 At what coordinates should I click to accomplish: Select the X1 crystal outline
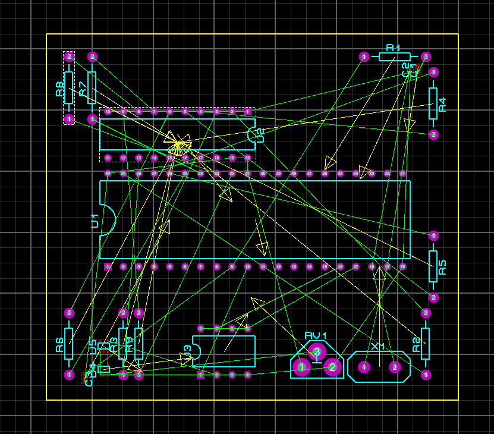click(x=379, y=367)
